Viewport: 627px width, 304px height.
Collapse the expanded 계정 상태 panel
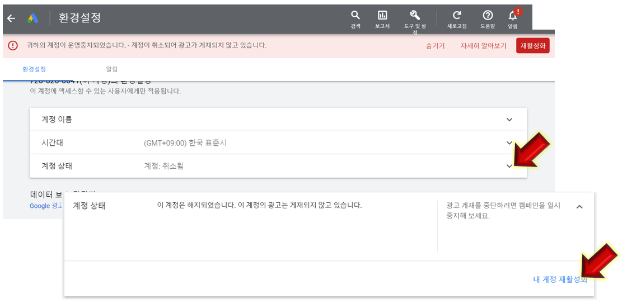pyautogui.click(x=579, y=207)
